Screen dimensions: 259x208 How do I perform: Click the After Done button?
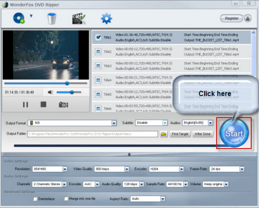click(203, 134)
